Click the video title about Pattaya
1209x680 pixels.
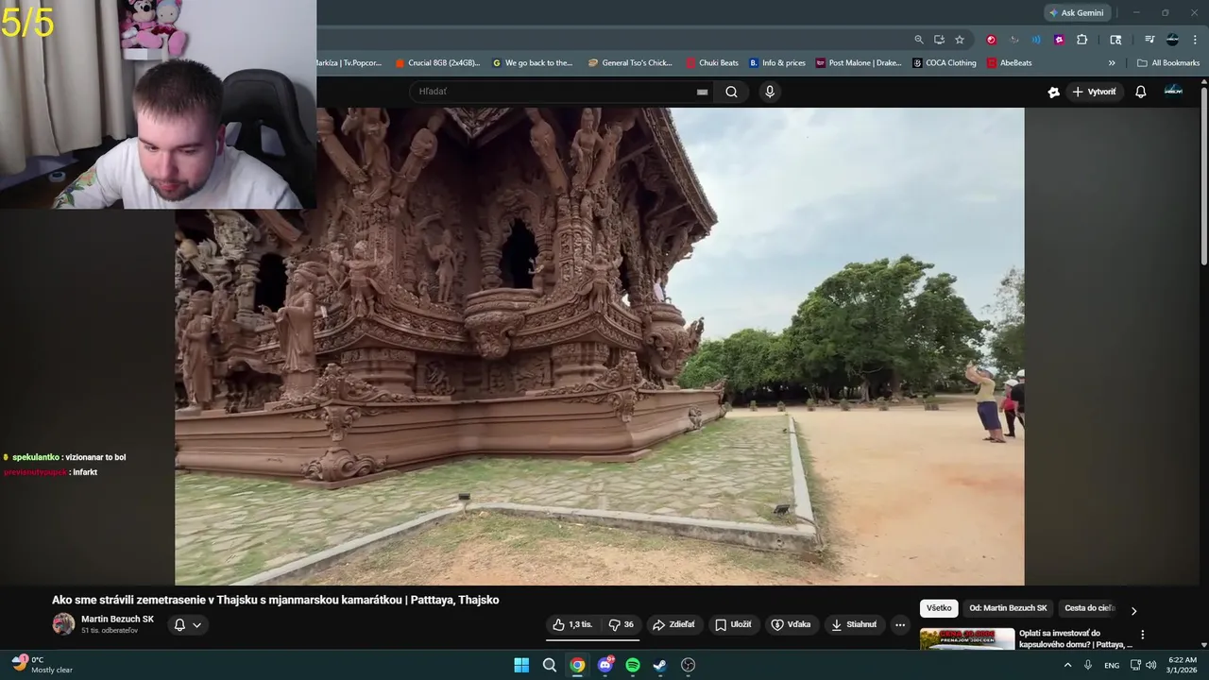[275, 600]
